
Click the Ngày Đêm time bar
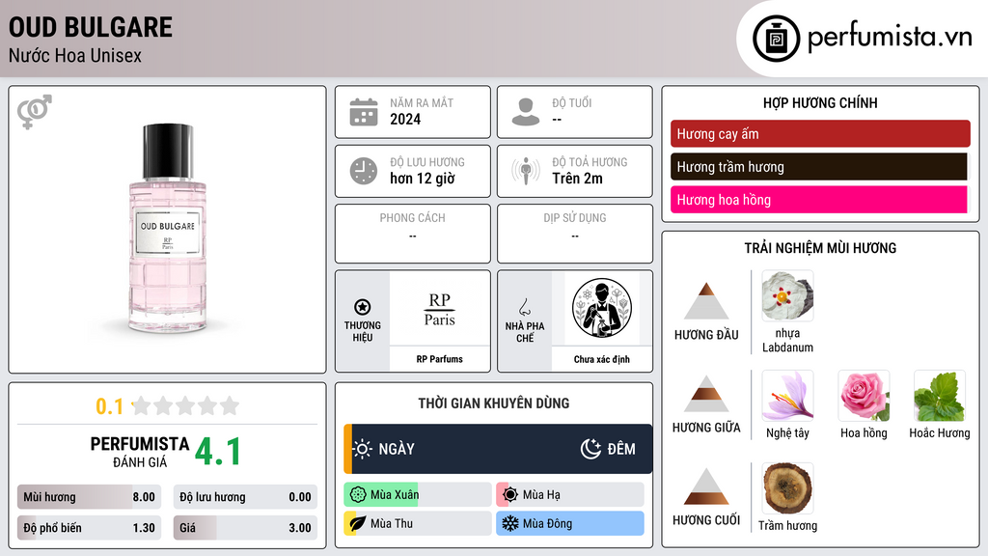click(x=498, y=449)
